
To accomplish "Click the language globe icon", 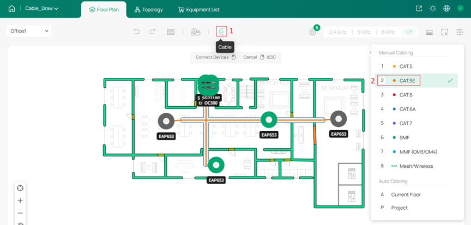I will coord(446,9).
